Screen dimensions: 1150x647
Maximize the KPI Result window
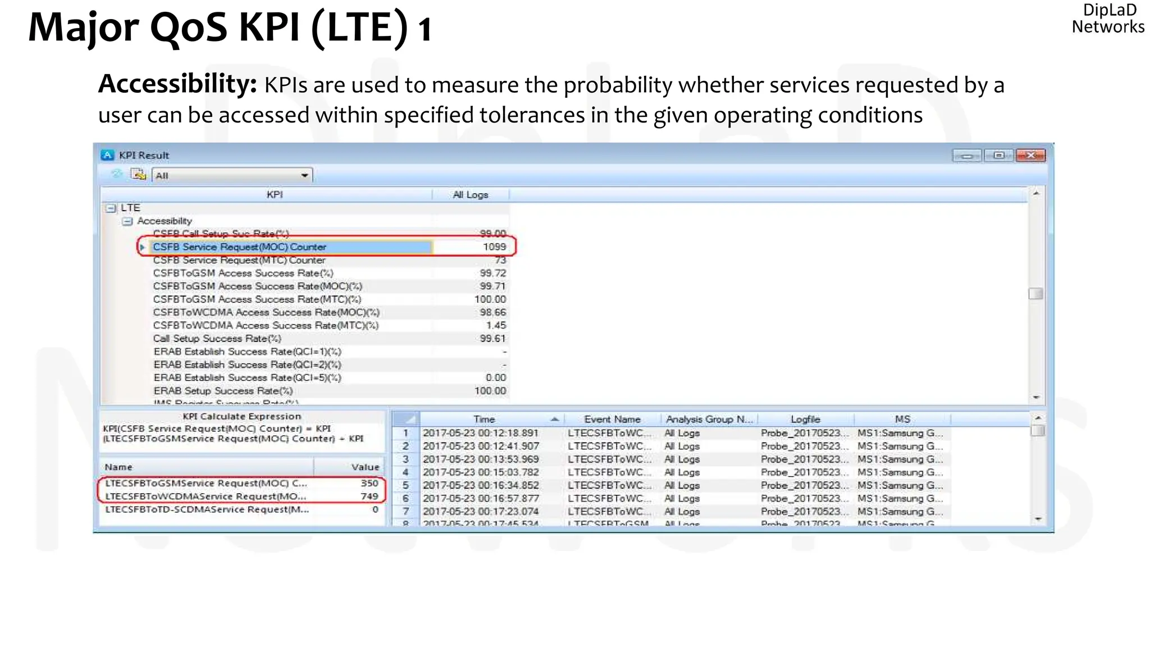tap(998, 156)
